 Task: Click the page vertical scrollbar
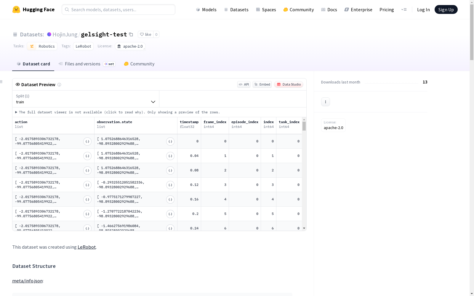click(x=472, y=33)
